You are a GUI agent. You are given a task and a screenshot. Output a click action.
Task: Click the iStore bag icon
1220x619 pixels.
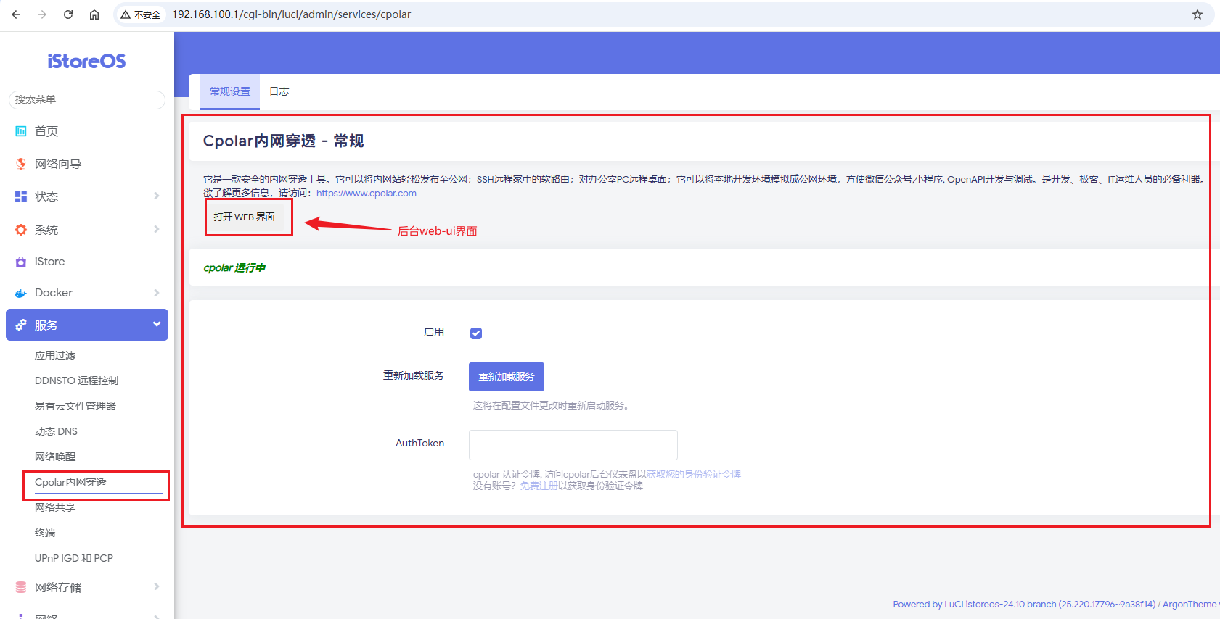pyautogui.click(x=21, y=262)
